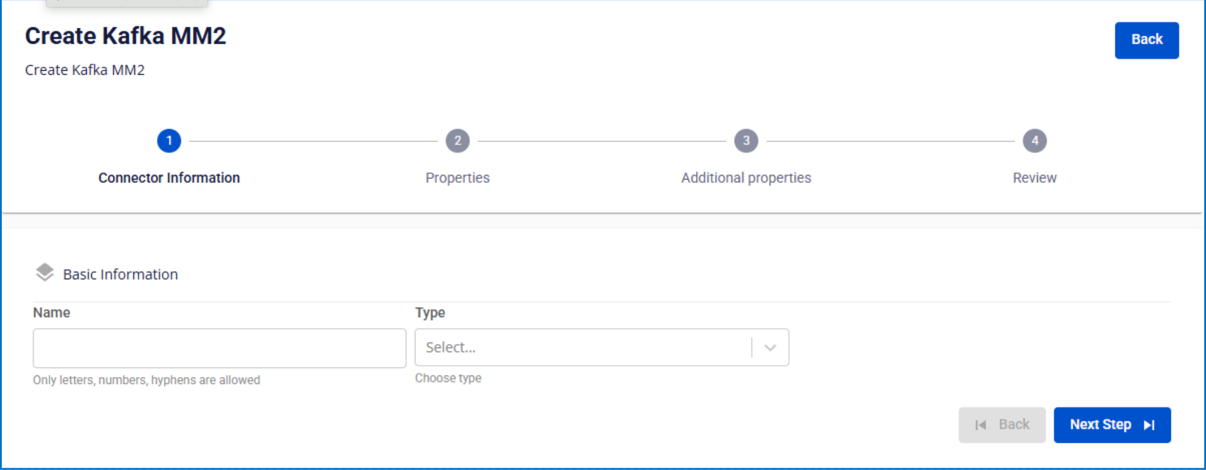The width and height of the screenshot is (1206, 470).
Task: Click the Type field label
Action: (x=430, y=313)
